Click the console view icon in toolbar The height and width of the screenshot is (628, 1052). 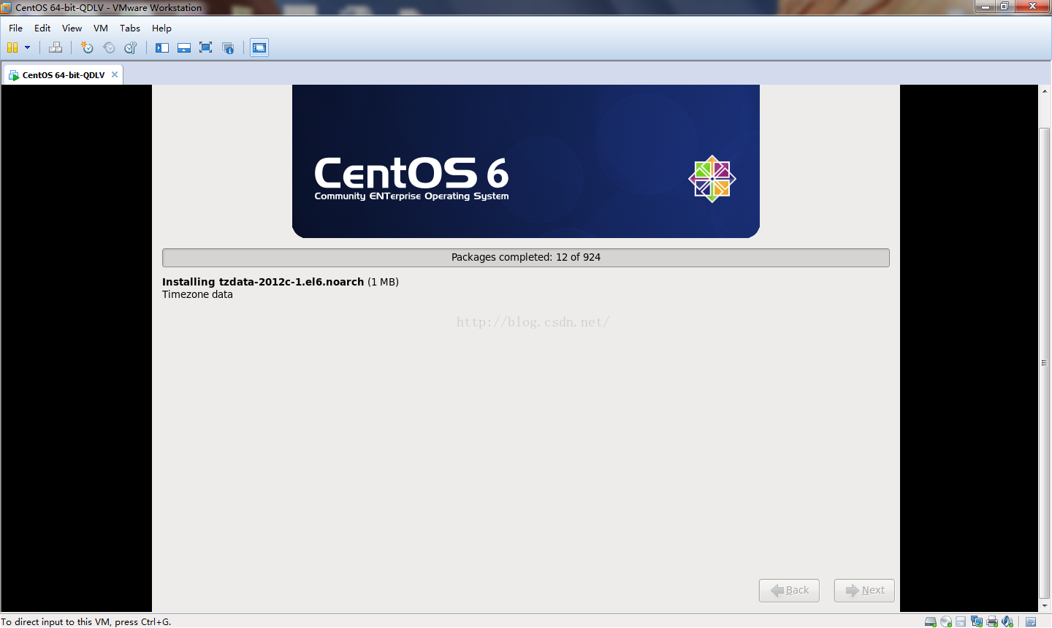click(x=259, y=47)
